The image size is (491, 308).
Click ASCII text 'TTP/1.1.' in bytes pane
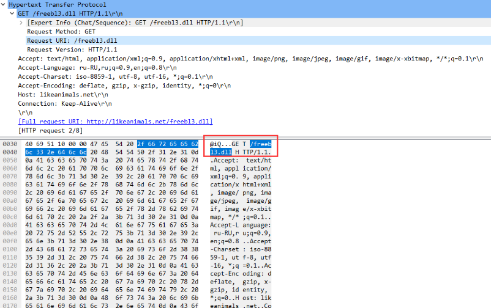(257, 152)
